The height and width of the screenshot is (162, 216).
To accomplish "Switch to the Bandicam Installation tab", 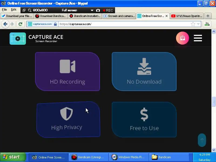I will (85, 16).
